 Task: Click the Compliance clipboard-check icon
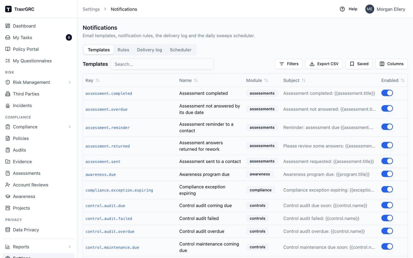click(8, 127)
